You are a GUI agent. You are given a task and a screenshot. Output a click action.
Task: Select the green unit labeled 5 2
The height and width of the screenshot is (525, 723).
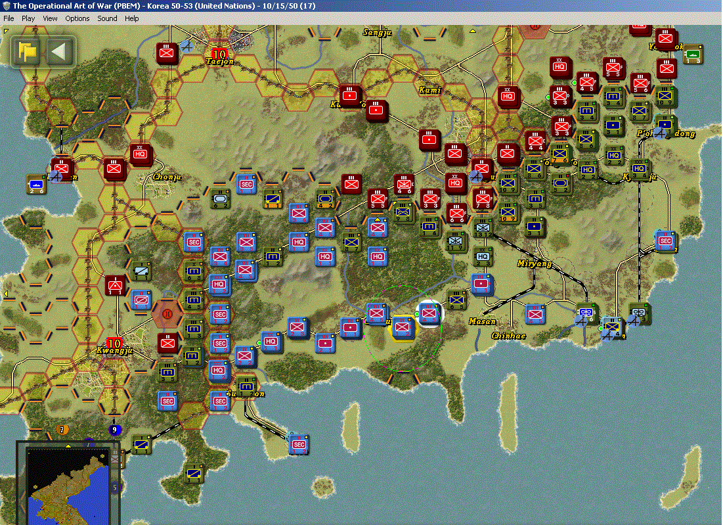point(561,183)
